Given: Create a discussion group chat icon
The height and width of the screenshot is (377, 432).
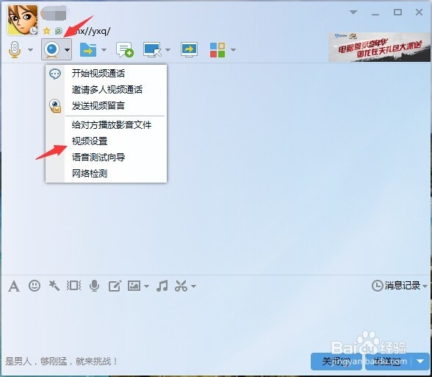Looking at the screenshot, I should (125, 50).
